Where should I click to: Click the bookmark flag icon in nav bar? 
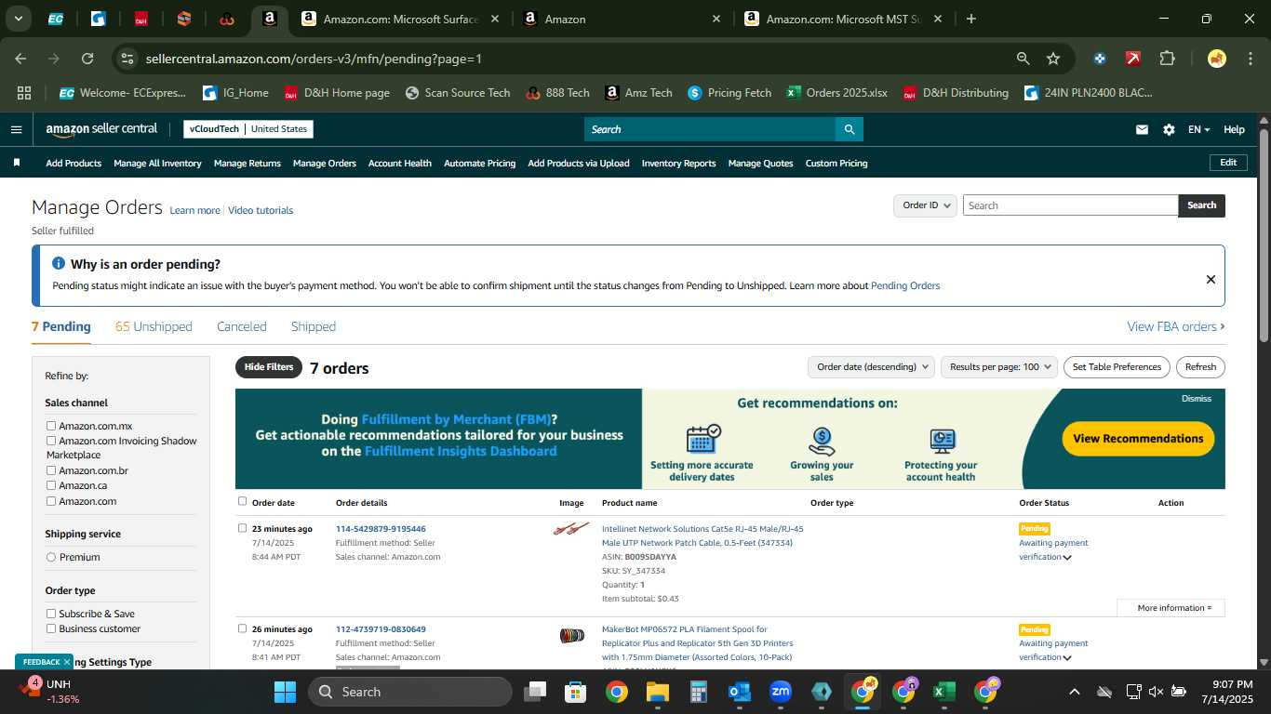click(17, 163)
